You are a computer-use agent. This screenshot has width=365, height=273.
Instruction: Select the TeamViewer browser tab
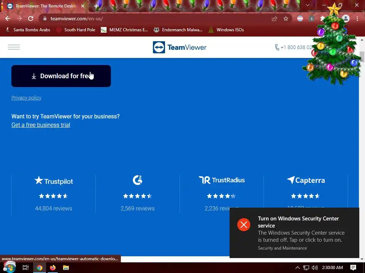click(46, 6)
